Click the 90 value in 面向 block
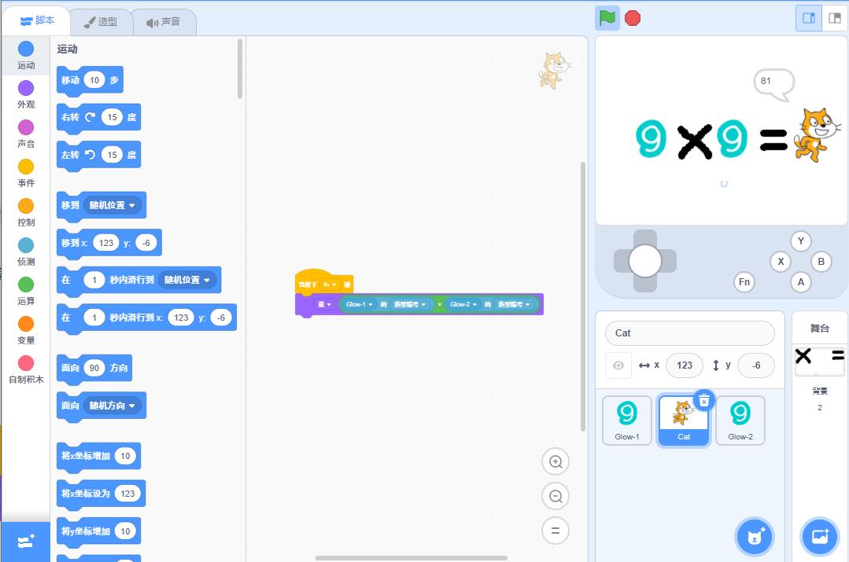The height and width of the screenshot is (562, 849). click(x=94, y=369)
